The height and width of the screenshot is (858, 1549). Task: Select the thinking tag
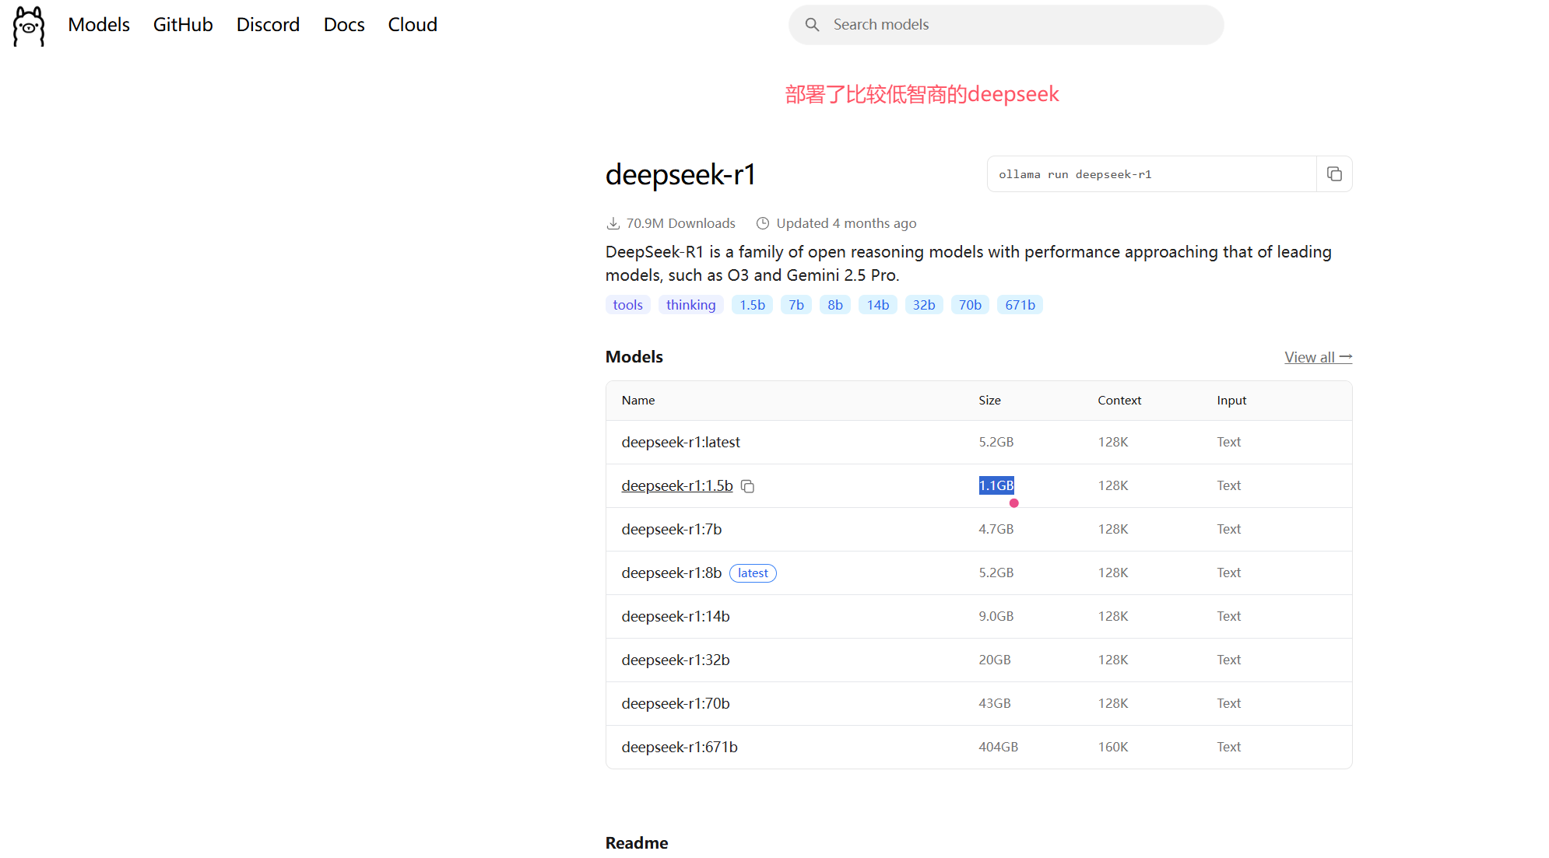point(690,305)
